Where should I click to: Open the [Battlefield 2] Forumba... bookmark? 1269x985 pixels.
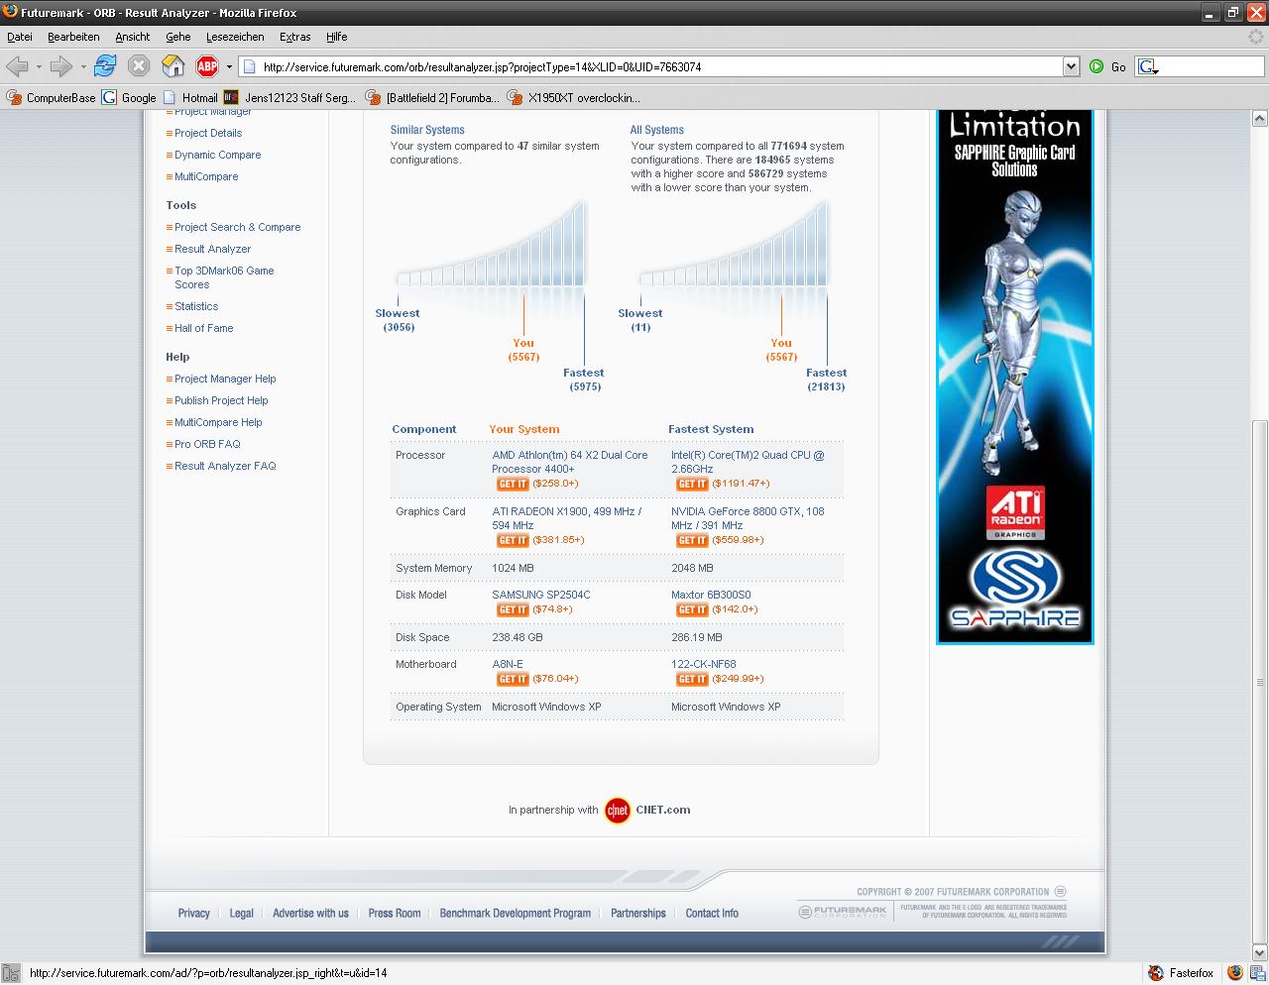pos(432,97)
